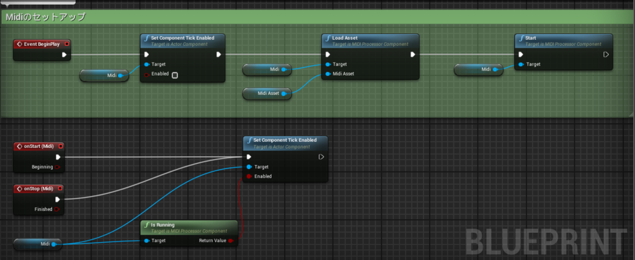Click the Start node's exec input pin
Screen dimensions: 635x260
point(521,54)
